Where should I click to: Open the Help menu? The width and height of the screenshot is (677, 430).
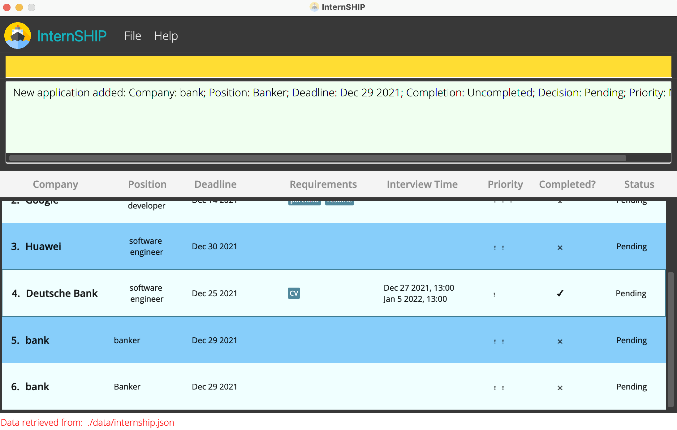pos(166,36)
